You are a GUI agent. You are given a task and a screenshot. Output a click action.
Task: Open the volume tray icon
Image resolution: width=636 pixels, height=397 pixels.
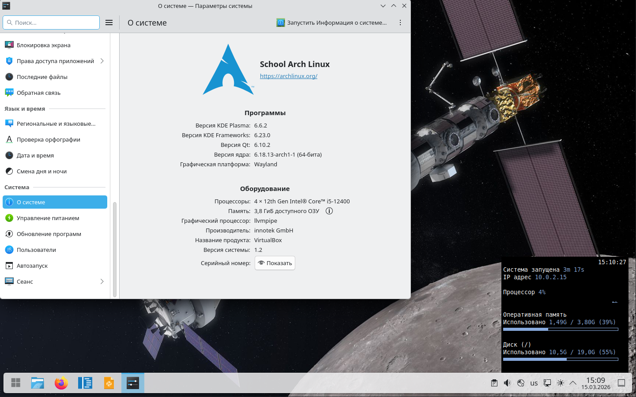(508, 383)
